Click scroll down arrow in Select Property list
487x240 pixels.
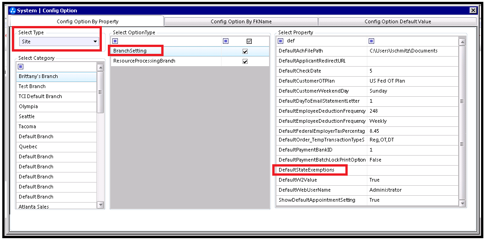point(462,203)
